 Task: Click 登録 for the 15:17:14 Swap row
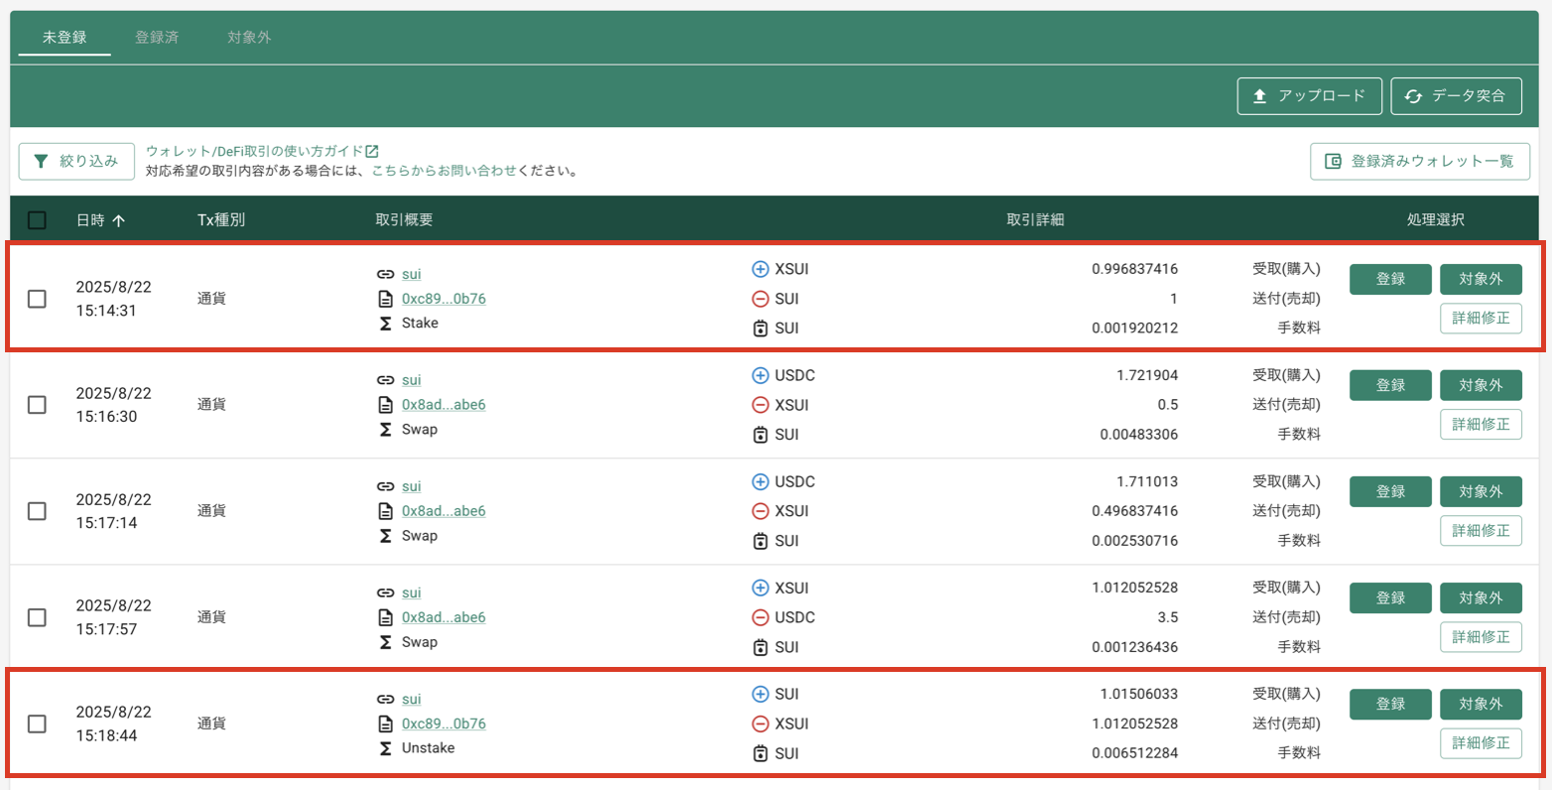point(1390,491)
